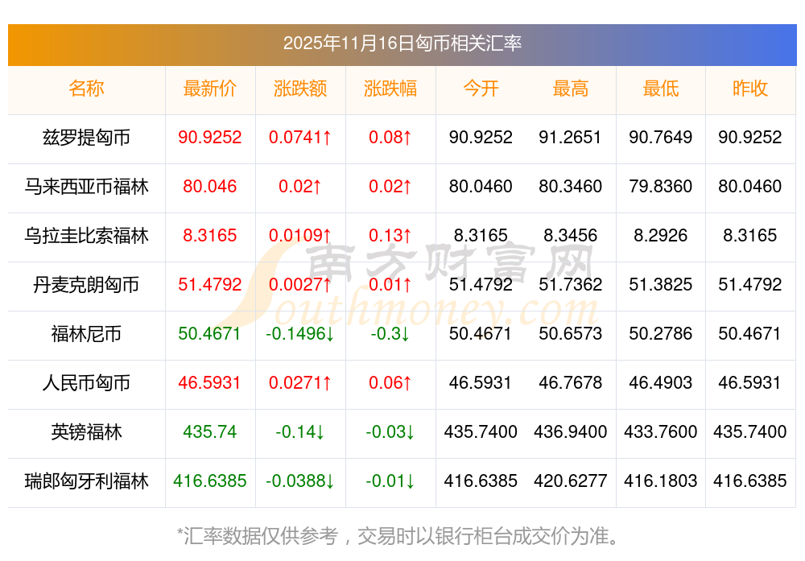The width and height of the screenshot is (805, 561).
Task: Click the low value 90.7649
Action: coord(661,137)
